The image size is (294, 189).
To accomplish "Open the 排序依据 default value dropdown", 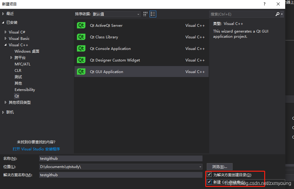I will tap(138, 14).
